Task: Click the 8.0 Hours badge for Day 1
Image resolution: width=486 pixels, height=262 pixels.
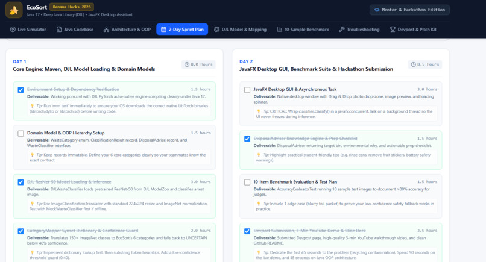Action: tap(198, 64)
